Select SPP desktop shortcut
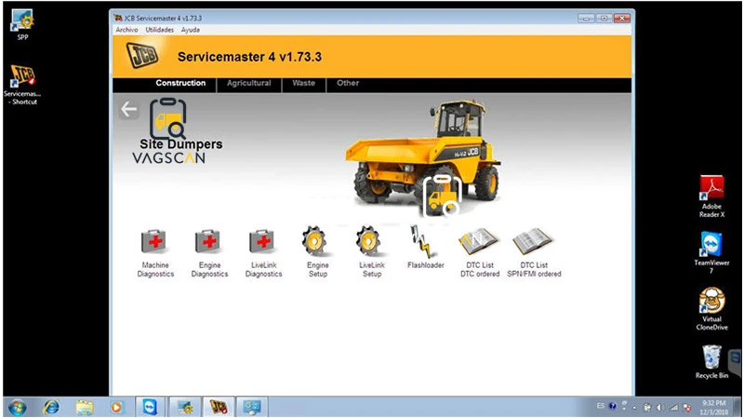 pos(22,25)
